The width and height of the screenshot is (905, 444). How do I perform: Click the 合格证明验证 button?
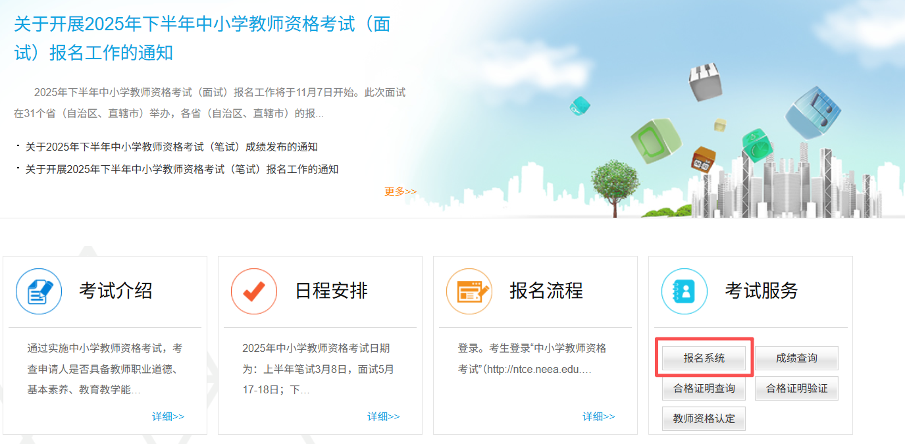(796, 389)
